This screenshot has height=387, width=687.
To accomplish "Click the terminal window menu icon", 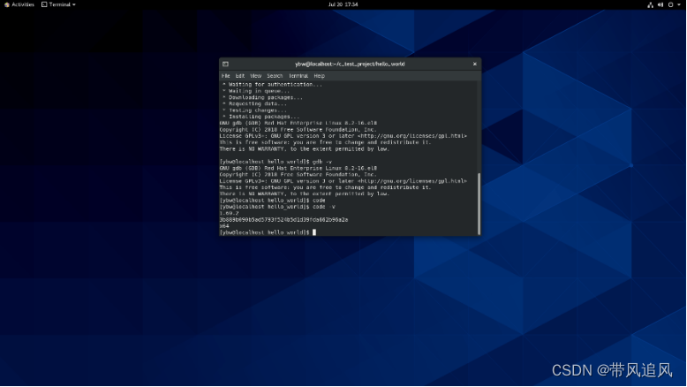I will pyautogui.click(x=225, y=64).
